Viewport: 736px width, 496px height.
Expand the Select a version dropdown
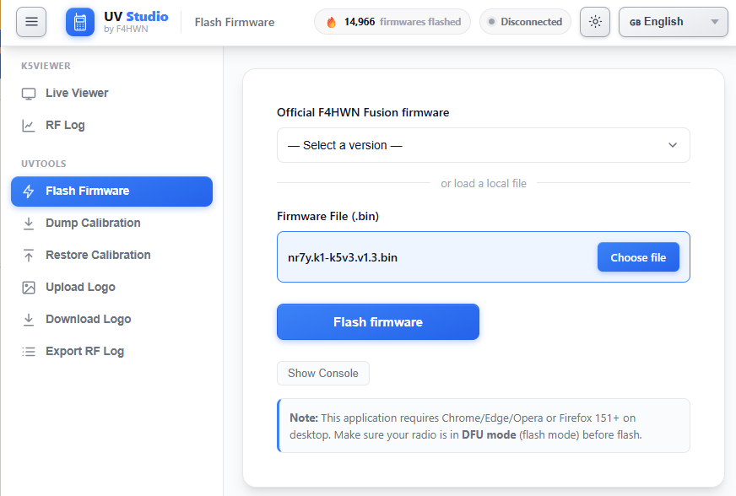click(483, 145)
